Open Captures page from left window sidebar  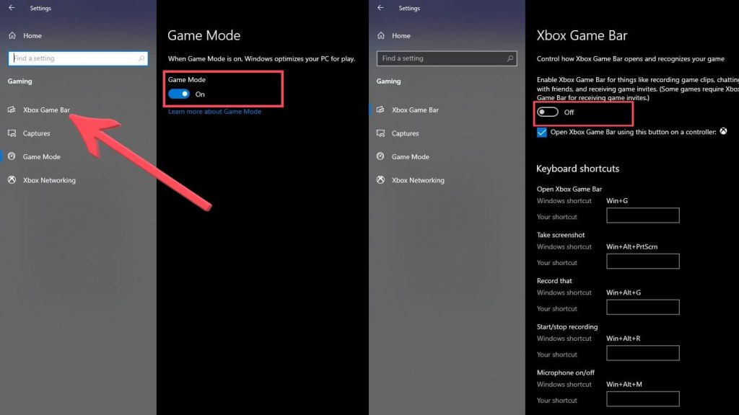[x=36, y=133]
